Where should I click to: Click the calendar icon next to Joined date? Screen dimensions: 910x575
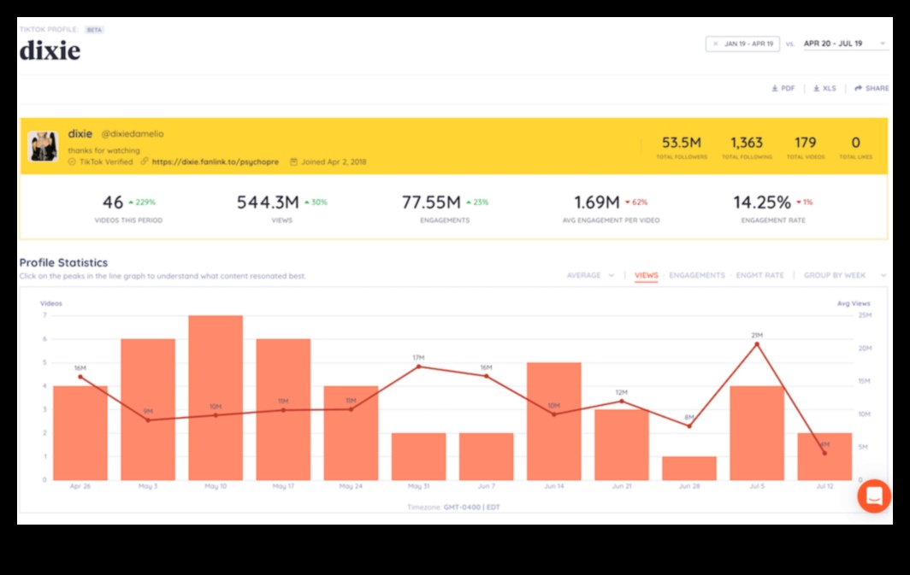tap(293, 161)
